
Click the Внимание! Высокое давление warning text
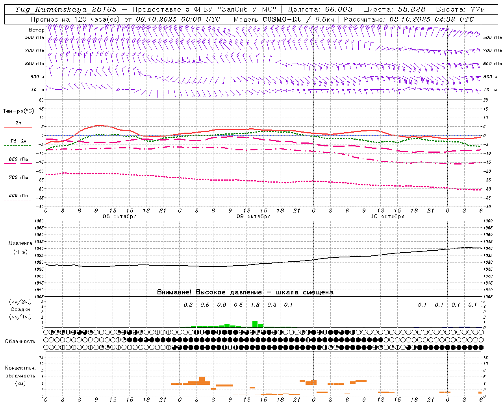(245, 292)
